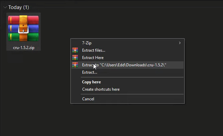Select Extract Here in the menu
Viewport: 223px width, 136px height.
93,58
